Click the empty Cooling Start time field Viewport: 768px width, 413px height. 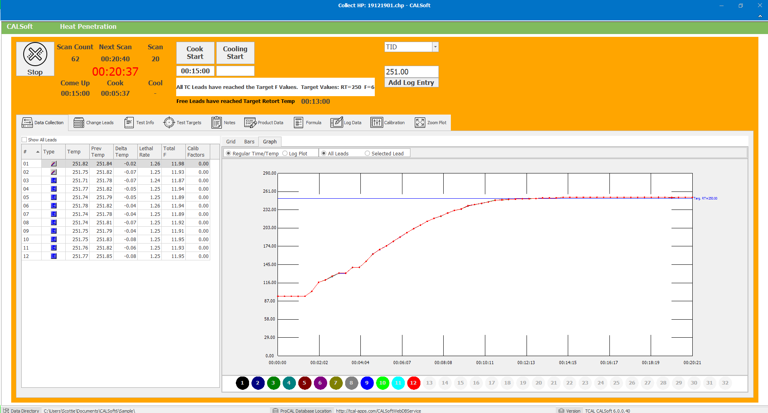point(235,71)
